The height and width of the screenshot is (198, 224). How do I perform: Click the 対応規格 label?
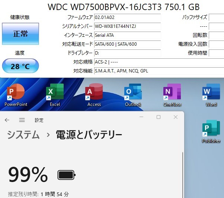click(83, 62)
